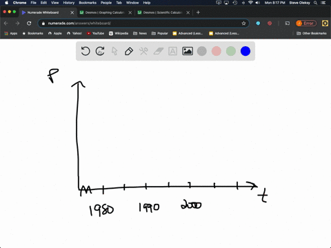This screenshot has height=248, width=331.
Task: Open Spotlight search in menu bar
Action: coord(315,3)
